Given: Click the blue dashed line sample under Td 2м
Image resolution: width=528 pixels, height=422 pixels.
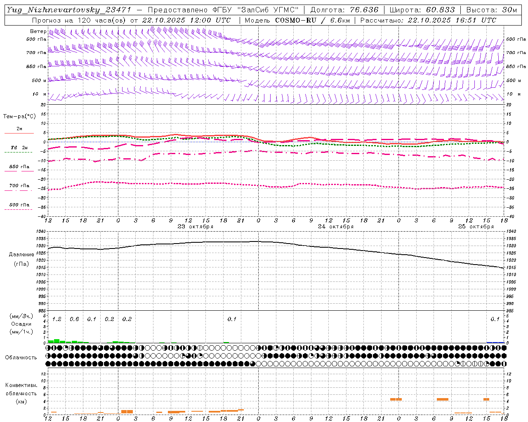Looking at the screenshot, I should (19, 152).
